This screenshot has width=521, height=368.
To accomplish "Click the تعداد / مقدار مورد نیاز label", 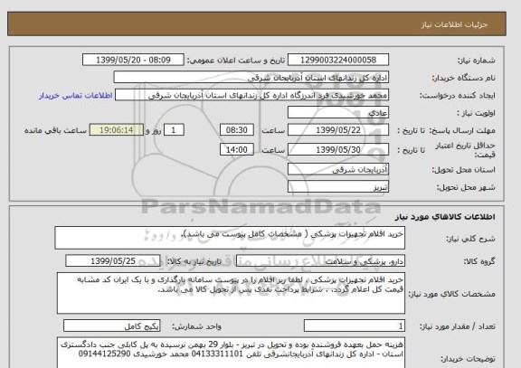I will point(457,326).
